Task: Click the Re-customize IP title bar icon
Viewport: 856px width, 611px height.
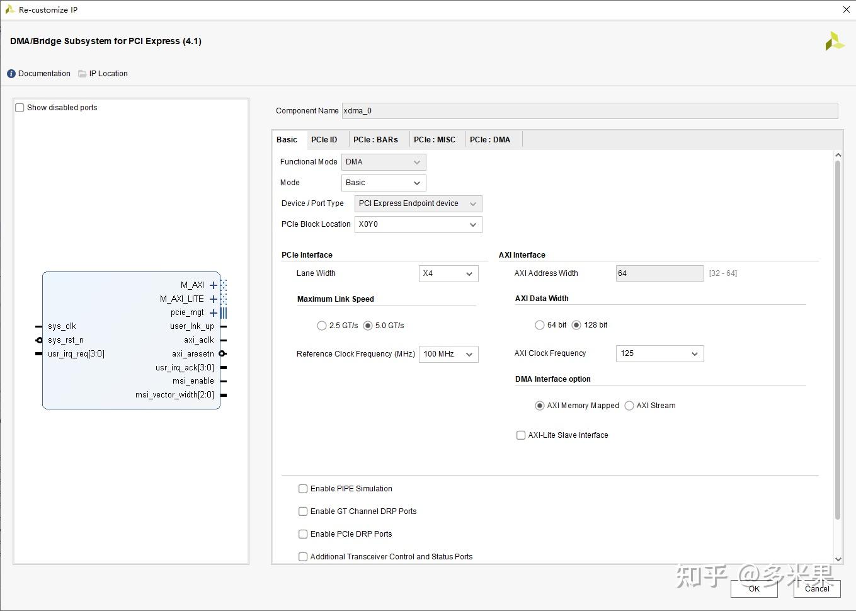Action: [9, 9]
